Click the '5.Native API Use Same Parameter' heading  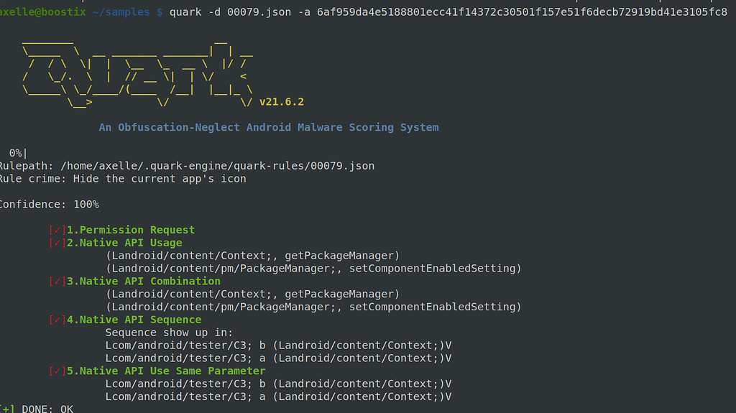click(x=166, y=371)
